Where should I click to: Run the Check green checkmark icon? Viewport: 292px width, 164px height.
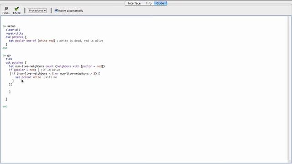pos(16,9)
